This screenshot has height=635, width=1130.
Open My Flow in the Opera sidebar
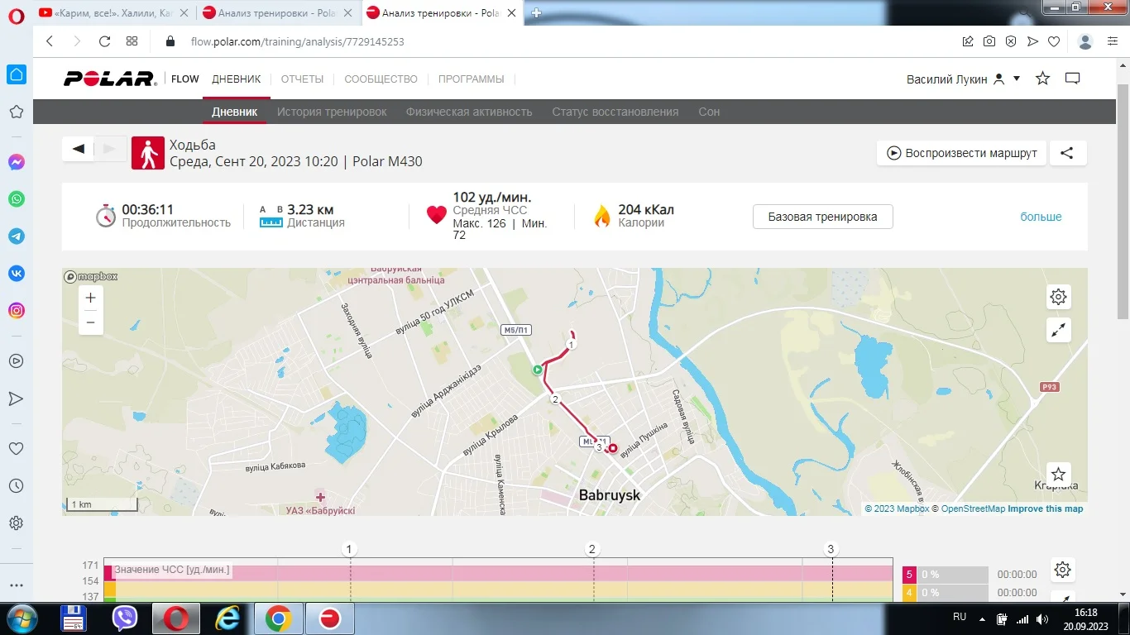(x=16, y=399)
